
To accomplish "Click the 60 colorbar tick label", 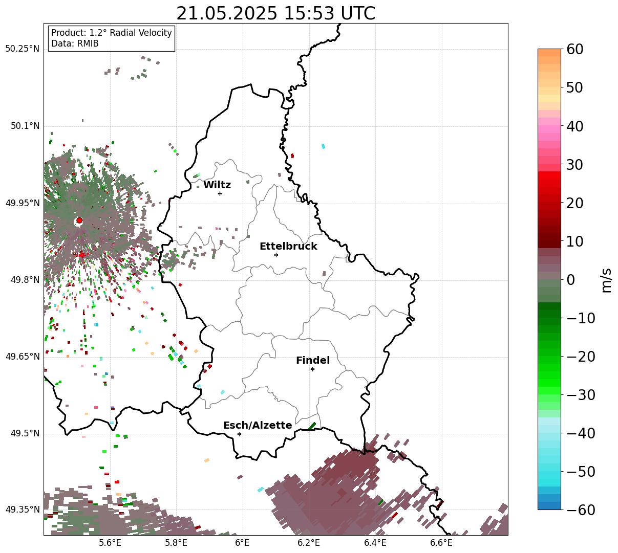I will (x=576, y=49).
